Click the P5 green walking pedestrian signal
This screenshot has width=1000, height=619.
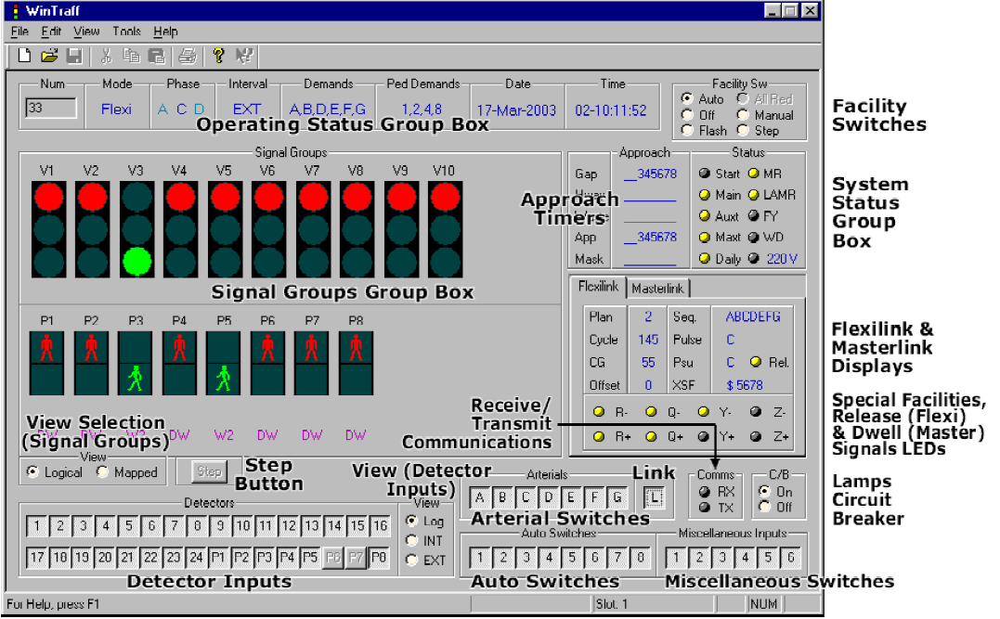223,379
